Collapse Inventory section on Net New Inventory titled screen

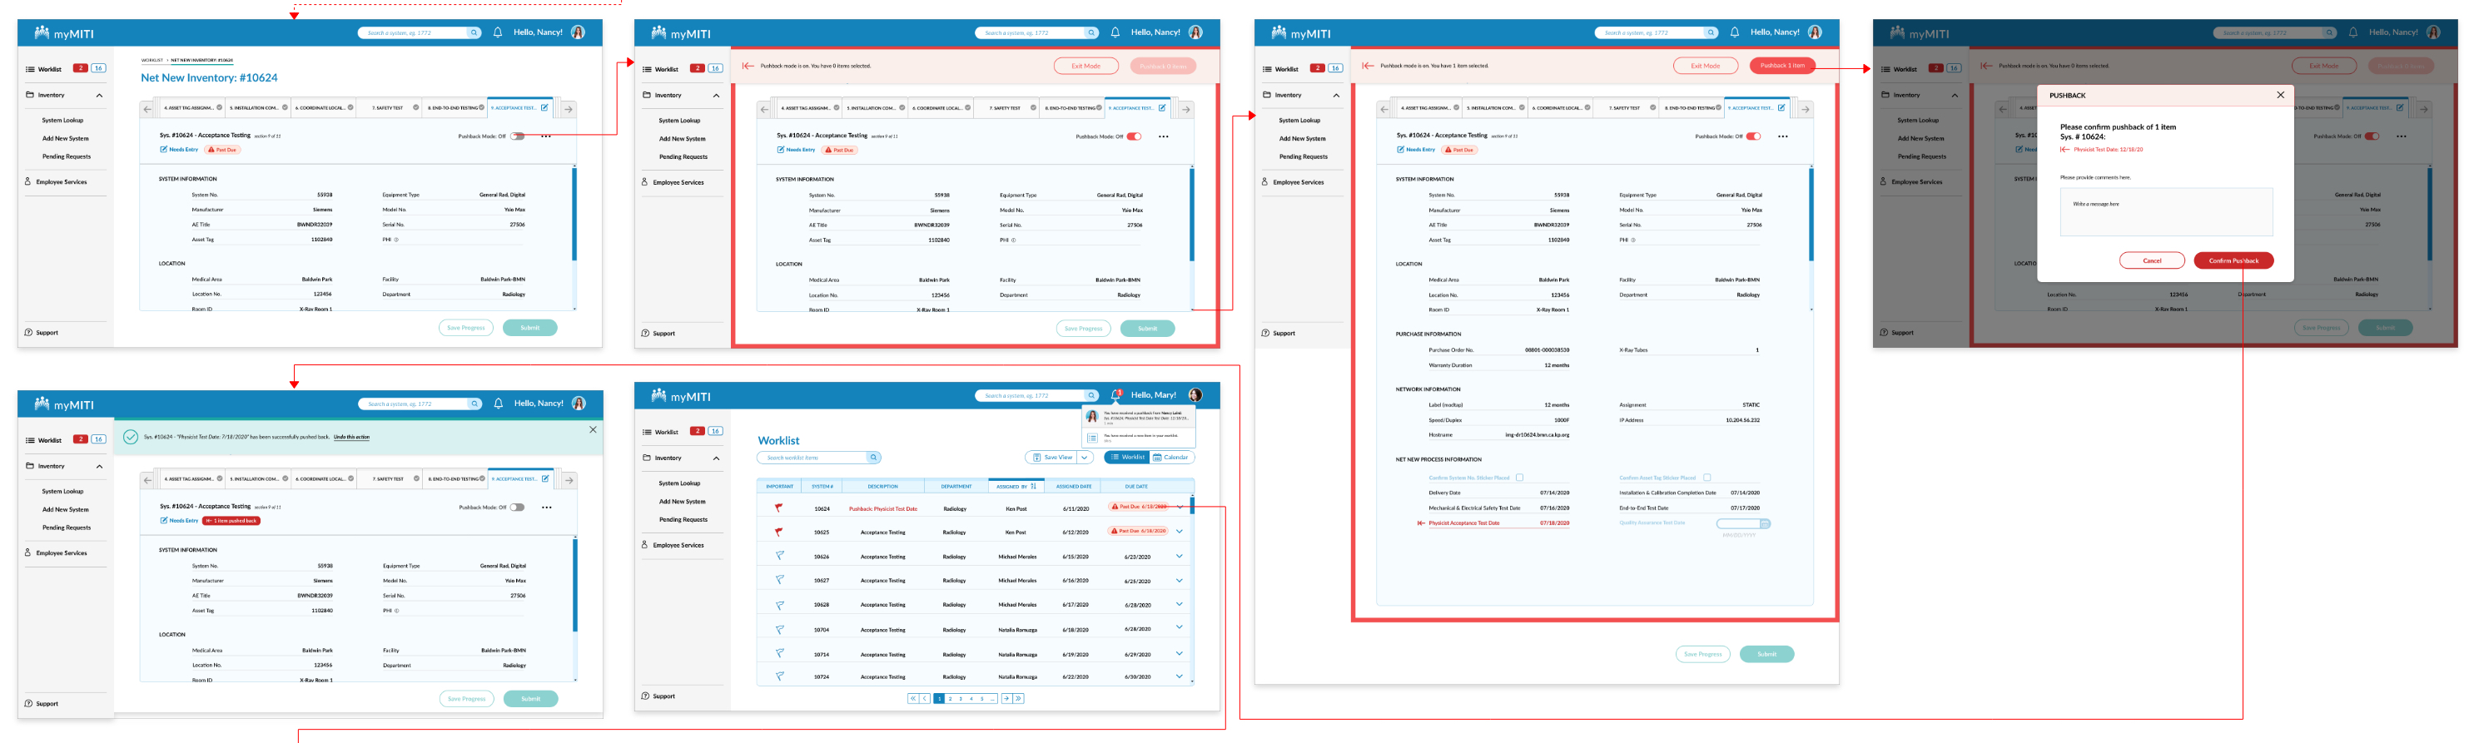point(99,95)
